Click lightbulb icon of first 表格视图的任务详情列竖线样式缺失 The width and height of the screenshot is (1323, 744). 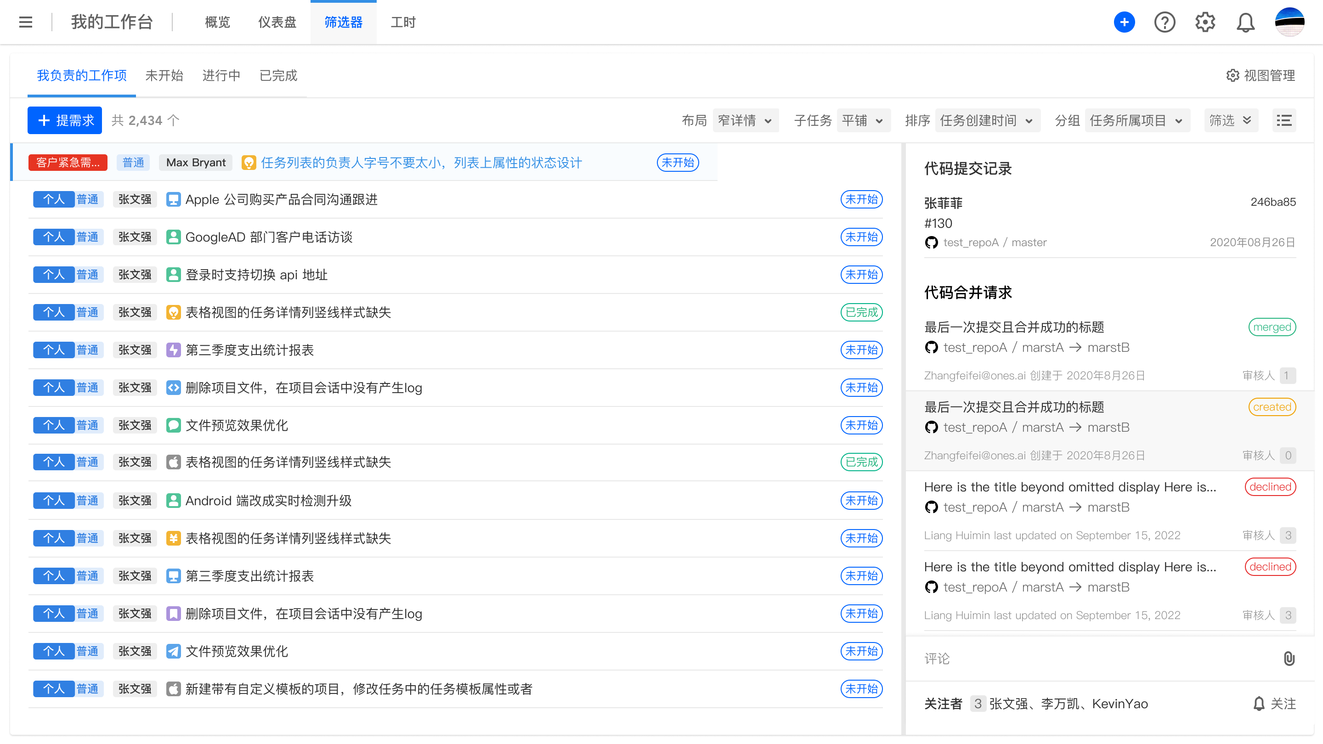click(174, 312)
